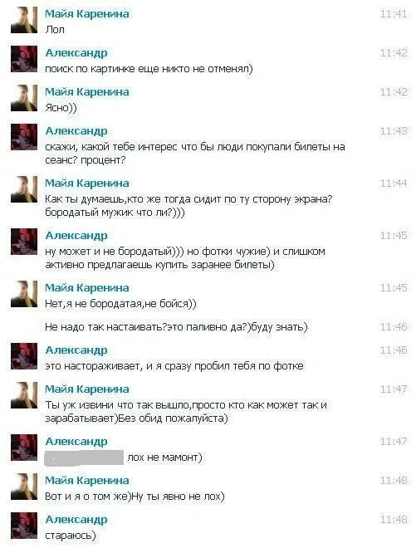The width and height of the screenshot is (416, 548).
Task: Select the message 'Не надо так настаивать?'
Action: 176,327
